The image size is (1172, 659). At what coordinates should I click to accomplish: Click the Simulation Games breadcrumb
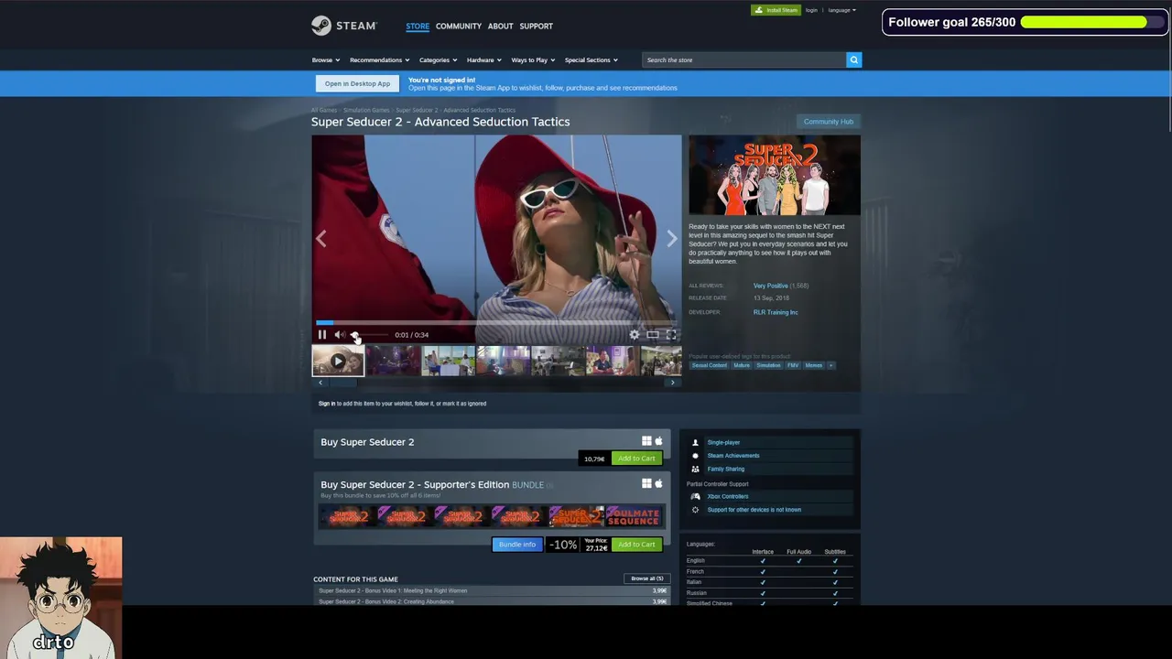[366, 110]
